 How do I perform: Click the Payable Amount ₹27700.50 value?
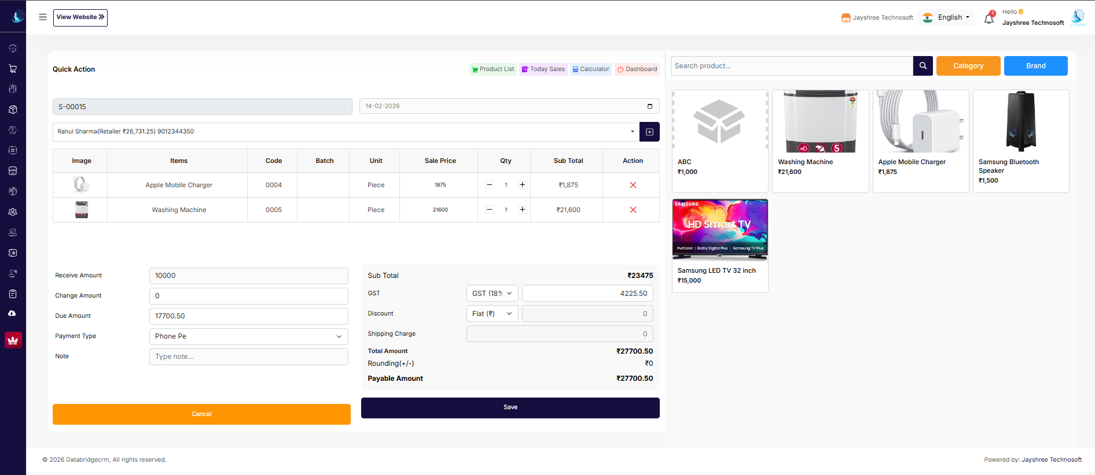635,378
